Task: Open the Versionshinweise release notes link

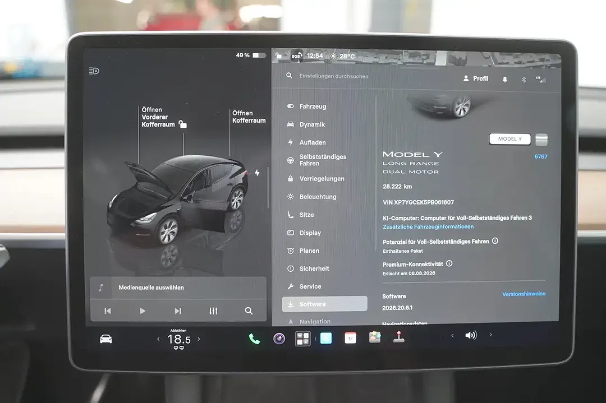Action: click(x=524, y=294)
